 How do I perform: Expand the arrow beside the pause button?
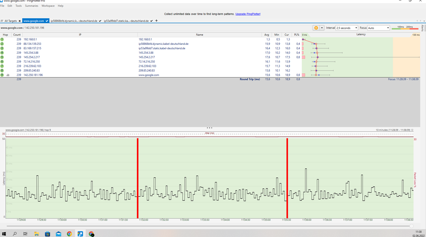click(322, 28)
